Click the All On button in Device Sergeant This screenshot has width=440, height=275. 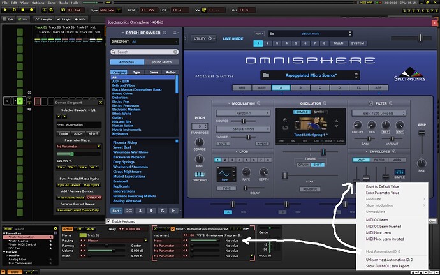coord(78,134)
